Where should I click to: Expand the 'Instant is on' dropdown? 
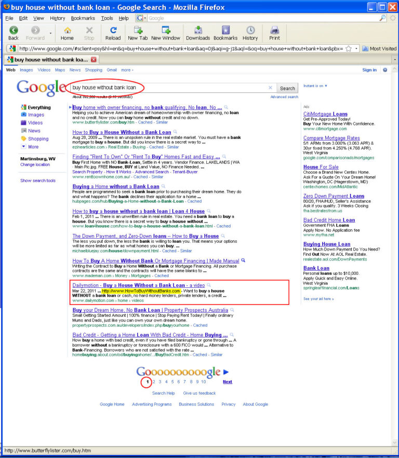(x=315, y=86)
